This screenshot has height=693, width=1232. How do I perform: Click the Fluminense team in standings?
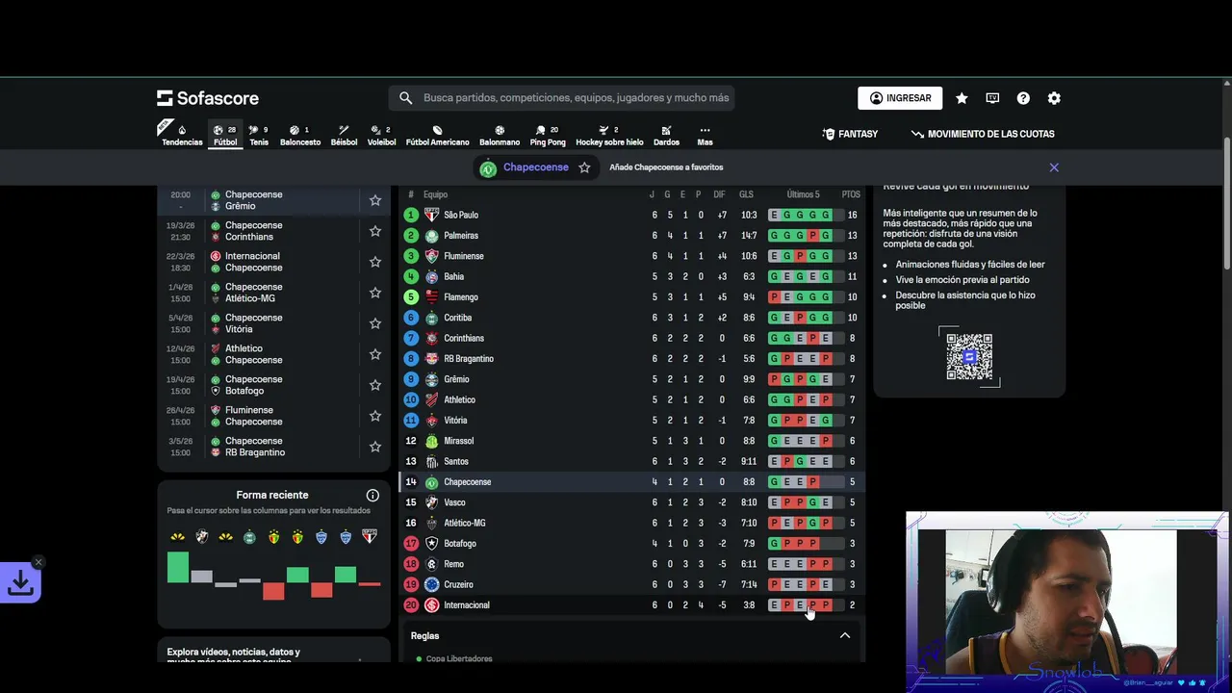463,256
